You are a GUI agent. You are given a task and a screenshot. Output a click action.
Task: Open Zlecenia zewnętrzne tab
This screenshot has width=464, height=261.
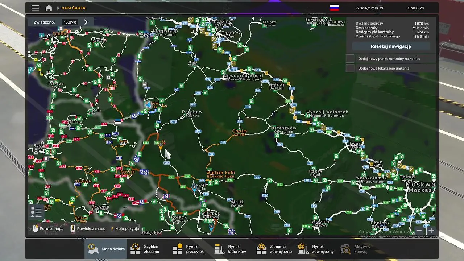tap(274, 249)
